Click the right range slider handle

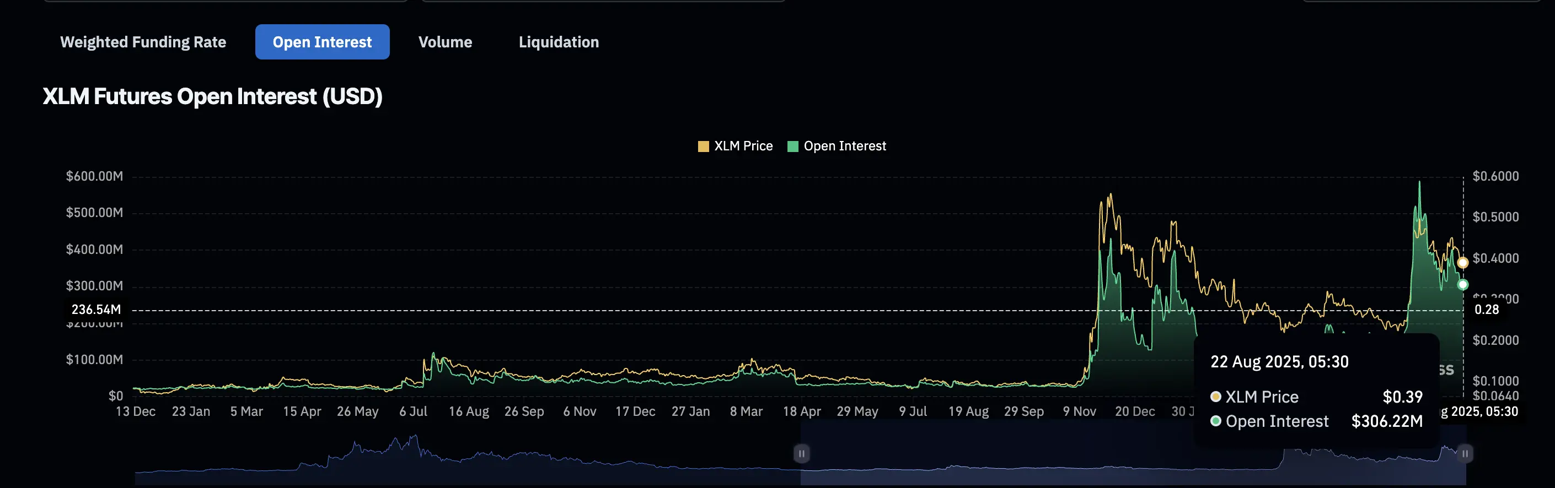1465,454
